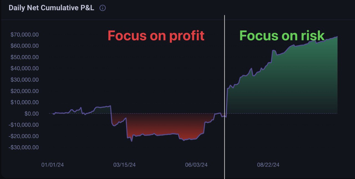Click the -$30,000.00 y-axis label
Screen dimensions: 355x179
24,147
